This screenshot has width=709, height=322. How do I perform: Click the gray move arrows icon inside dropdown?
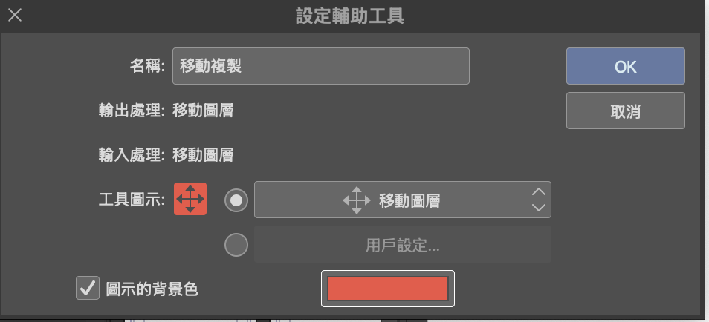point(357,200)
